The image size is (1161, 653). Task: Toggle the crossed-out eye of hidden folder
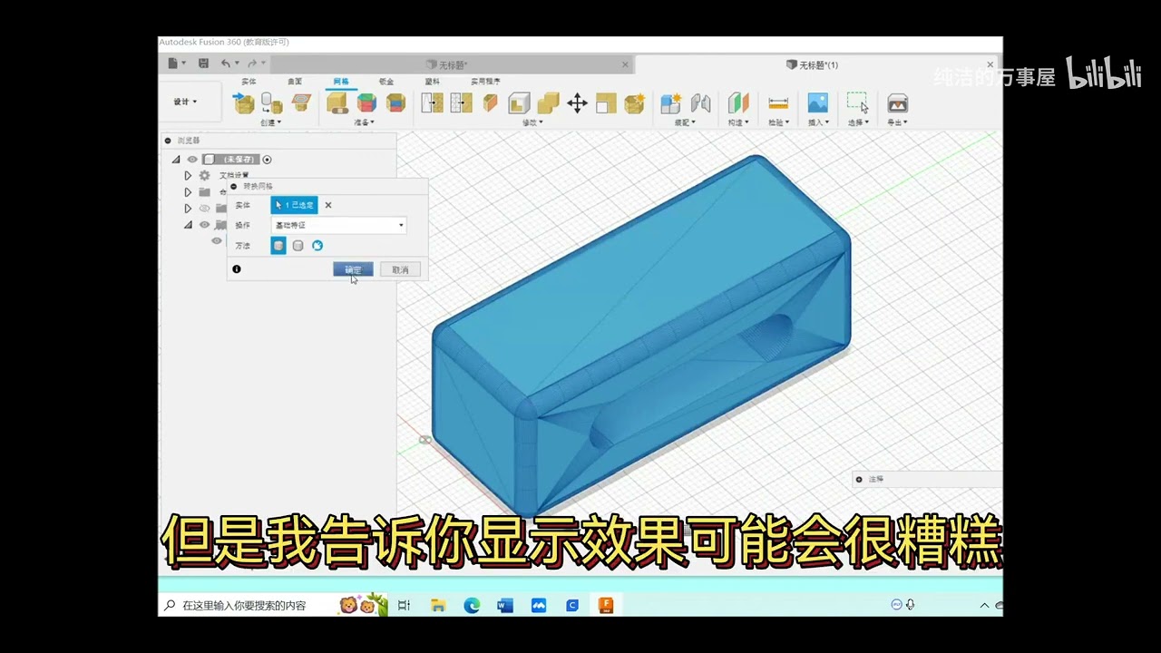204,209
